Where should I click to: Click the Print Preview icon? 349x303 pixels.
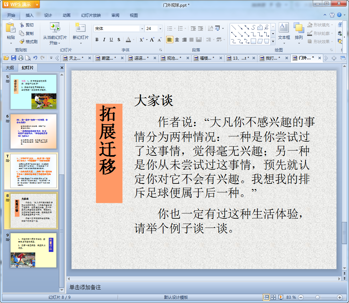28,58
